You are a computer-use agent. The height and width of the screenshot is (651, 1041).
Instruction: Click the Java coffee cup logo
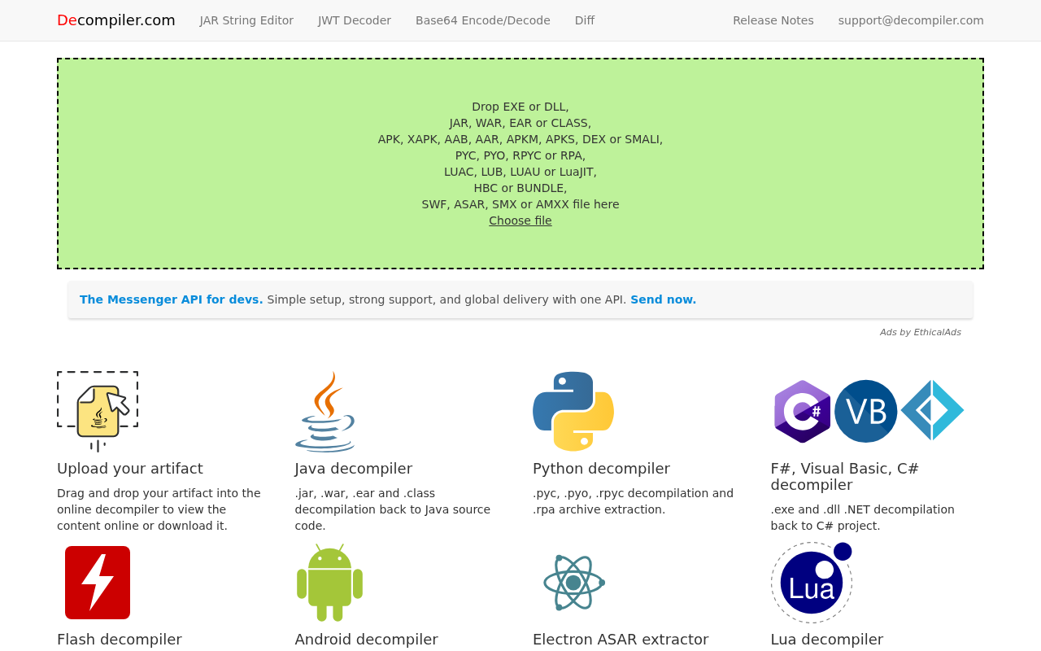pos(325,412)
